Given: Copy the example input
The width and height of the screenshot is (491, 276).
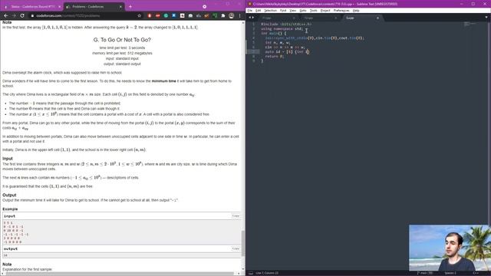Looking at the screenshot, I should click(236, 216).
